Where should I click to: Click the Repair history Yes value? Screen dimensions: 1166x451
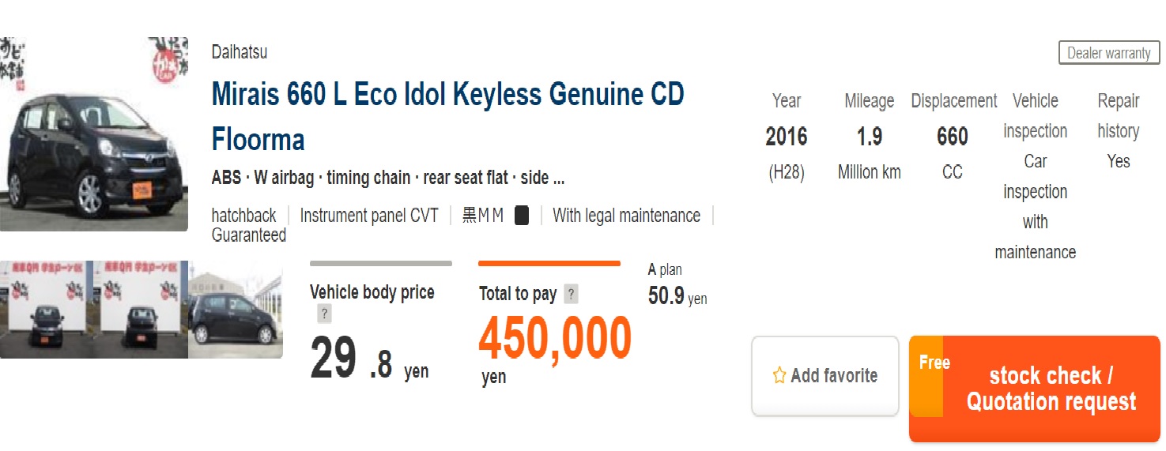(1118, 161)
